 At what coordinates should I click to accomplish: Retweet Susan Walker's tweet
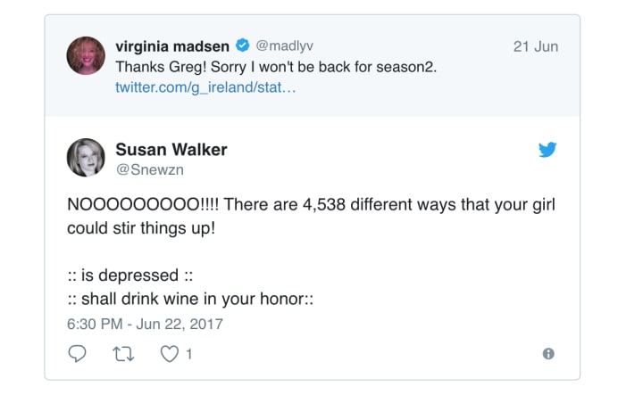click(122, 354)
